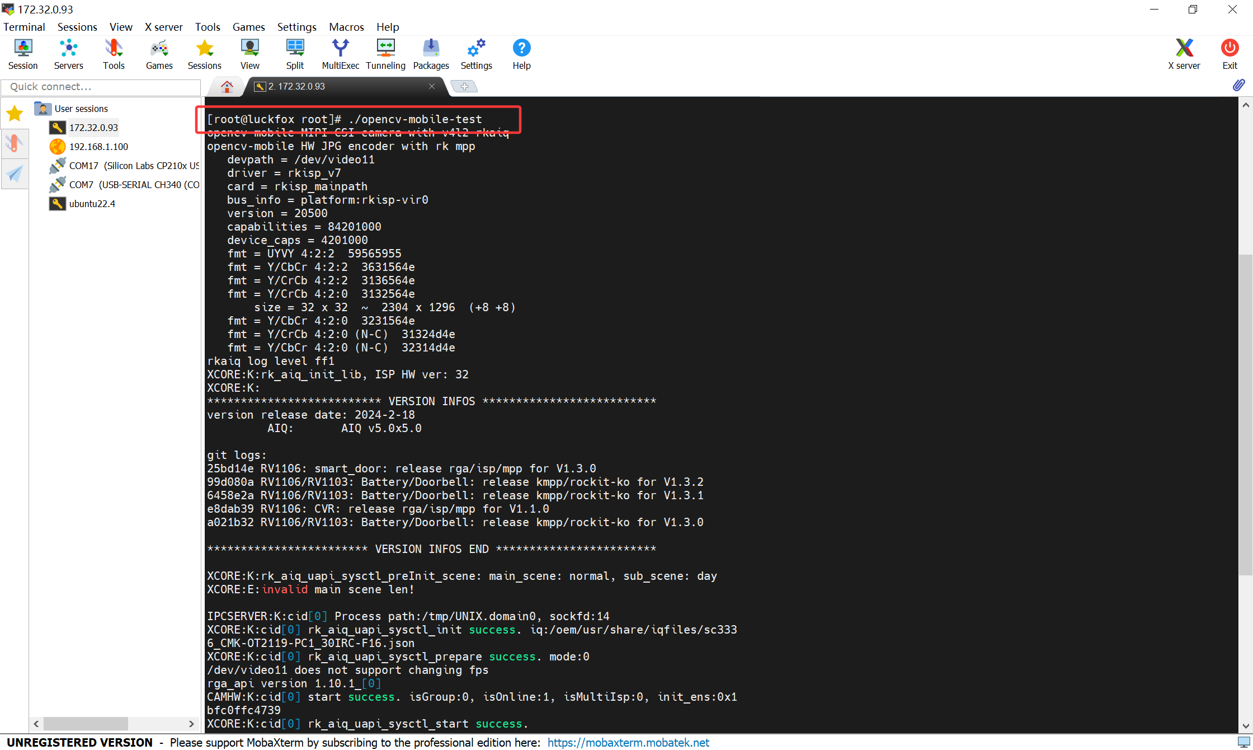
Task: Click the Servers toolbar icon
Action: [68, 53]
